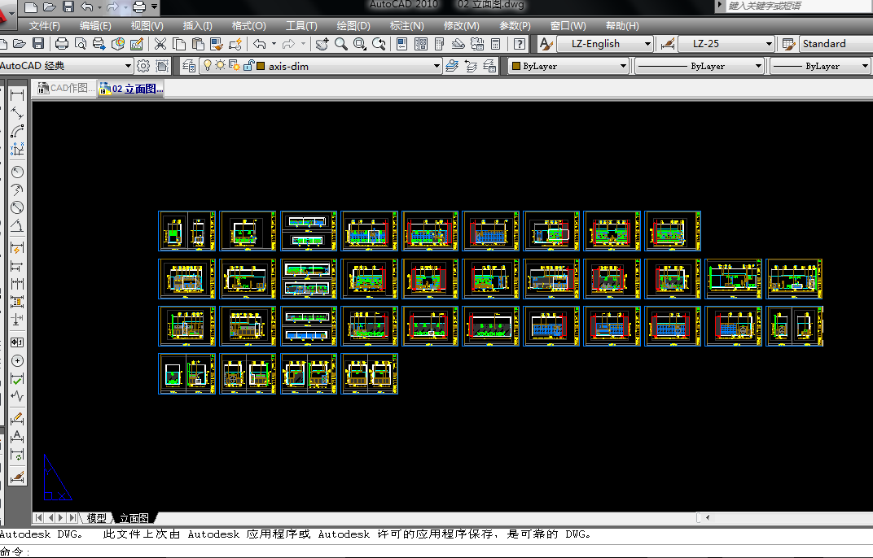Select the Radius dimension tool

click(17, 172)
